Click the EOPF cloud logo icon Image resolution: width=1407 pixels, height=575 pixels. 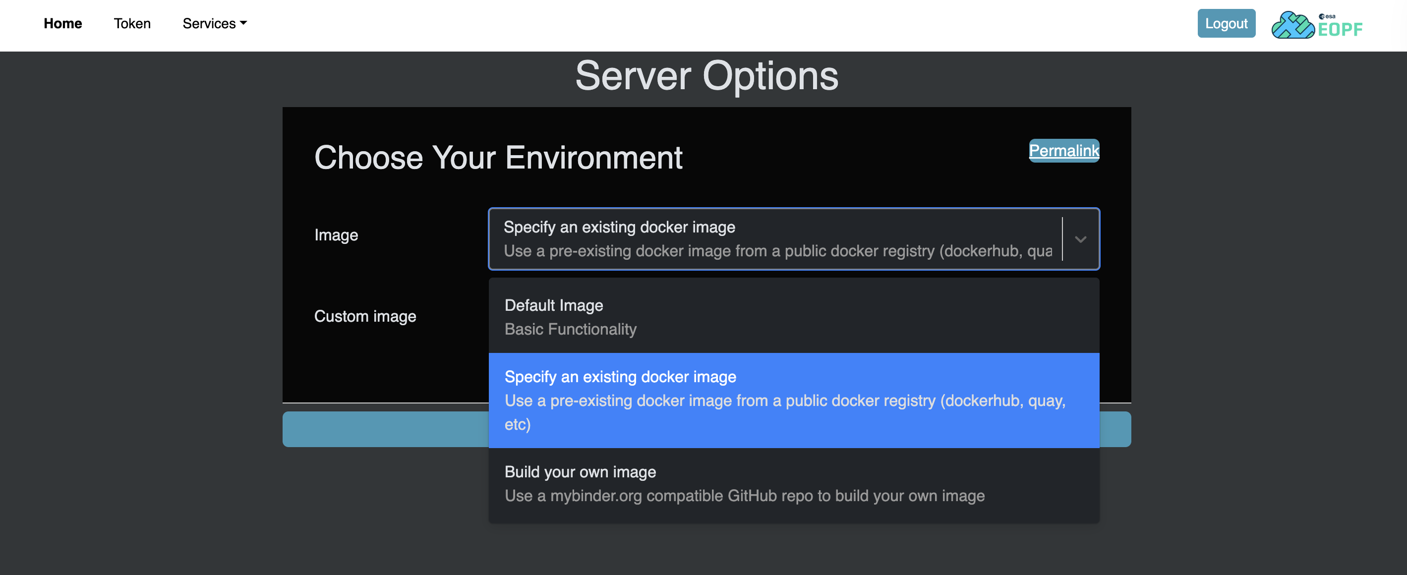[1292, 25]
